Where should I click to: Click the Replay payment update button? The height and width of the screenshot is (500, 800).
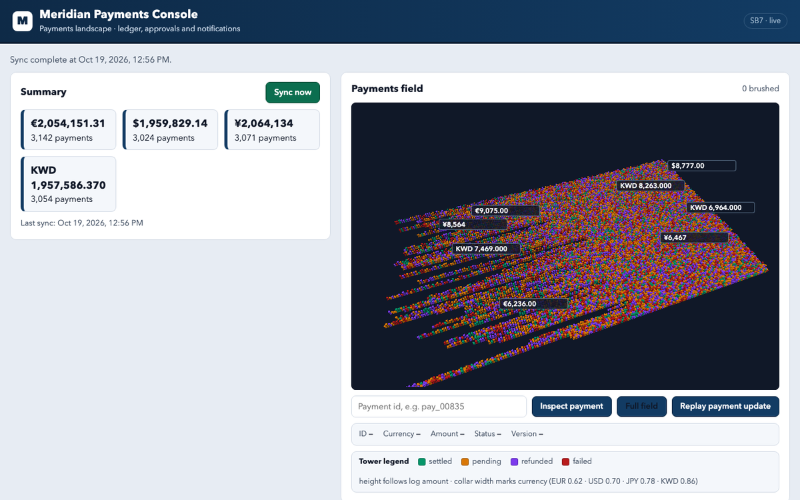click(725, 406)
